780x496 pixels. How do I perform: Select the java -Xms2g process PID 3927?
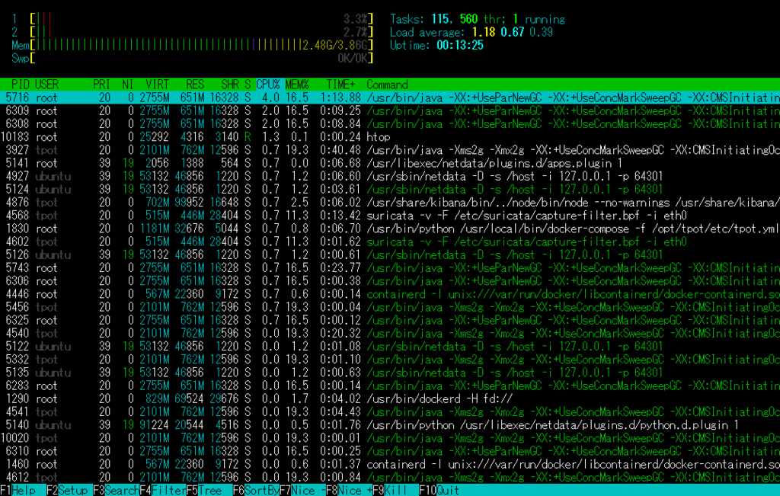[390, 150]
